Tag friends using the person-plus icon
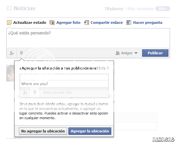Screen dimensions: 176x143 tap(12, 53)
